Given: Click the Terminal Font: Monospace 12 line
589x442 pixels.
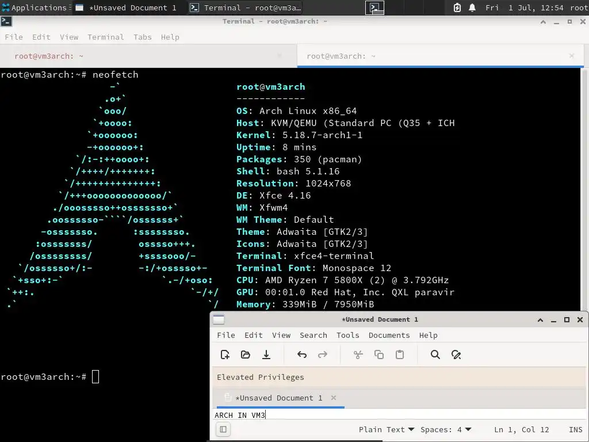Looking at the screenshot, I should coord(313,268).
